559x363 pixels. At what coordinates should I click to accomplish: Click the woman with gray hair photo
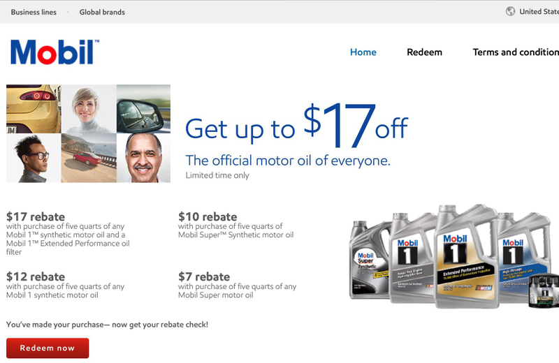(89, 109)
